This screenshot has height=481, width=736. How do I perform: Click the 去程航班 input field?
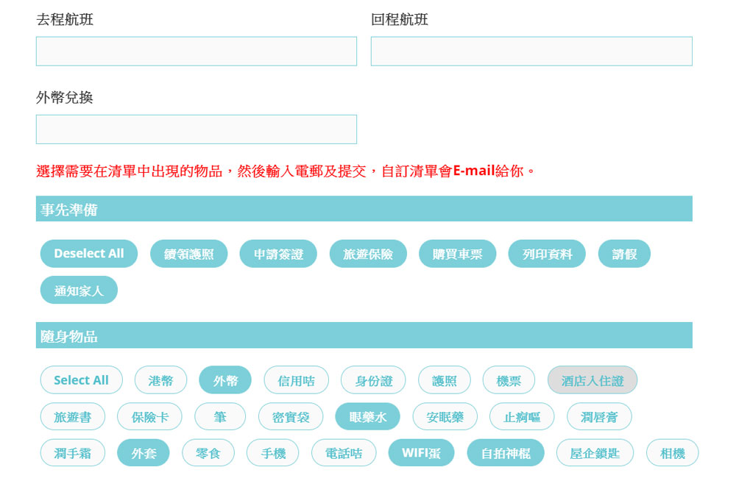(x=196, y=51)
